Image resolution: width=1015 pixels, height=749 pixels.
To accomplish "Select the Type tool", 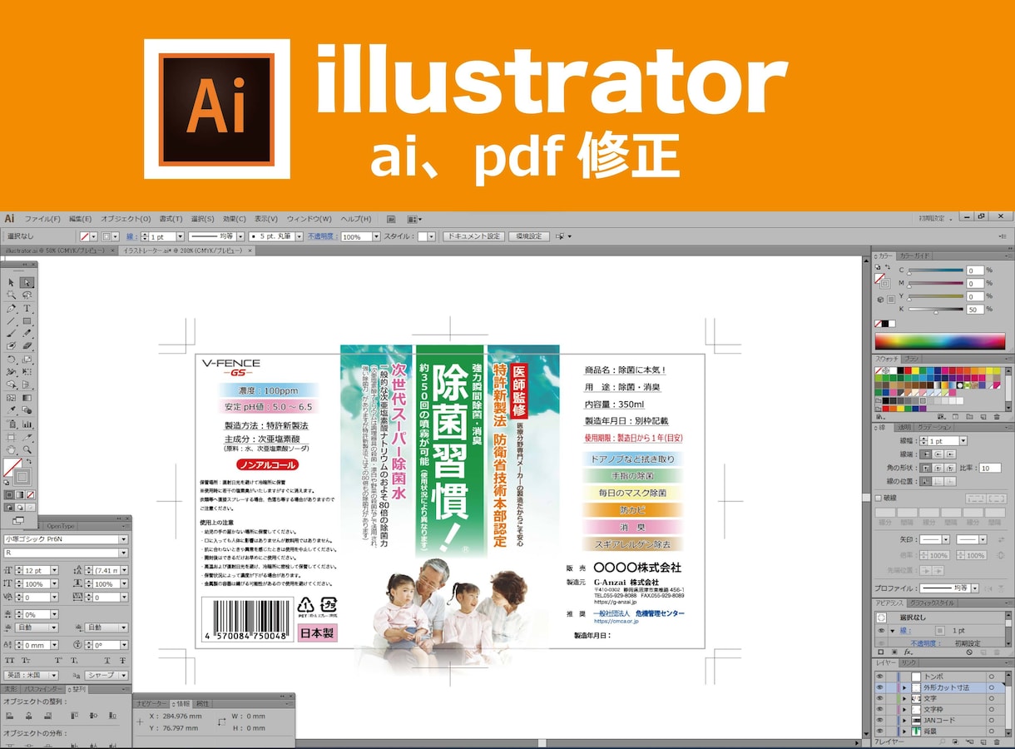I will [27, 308].
